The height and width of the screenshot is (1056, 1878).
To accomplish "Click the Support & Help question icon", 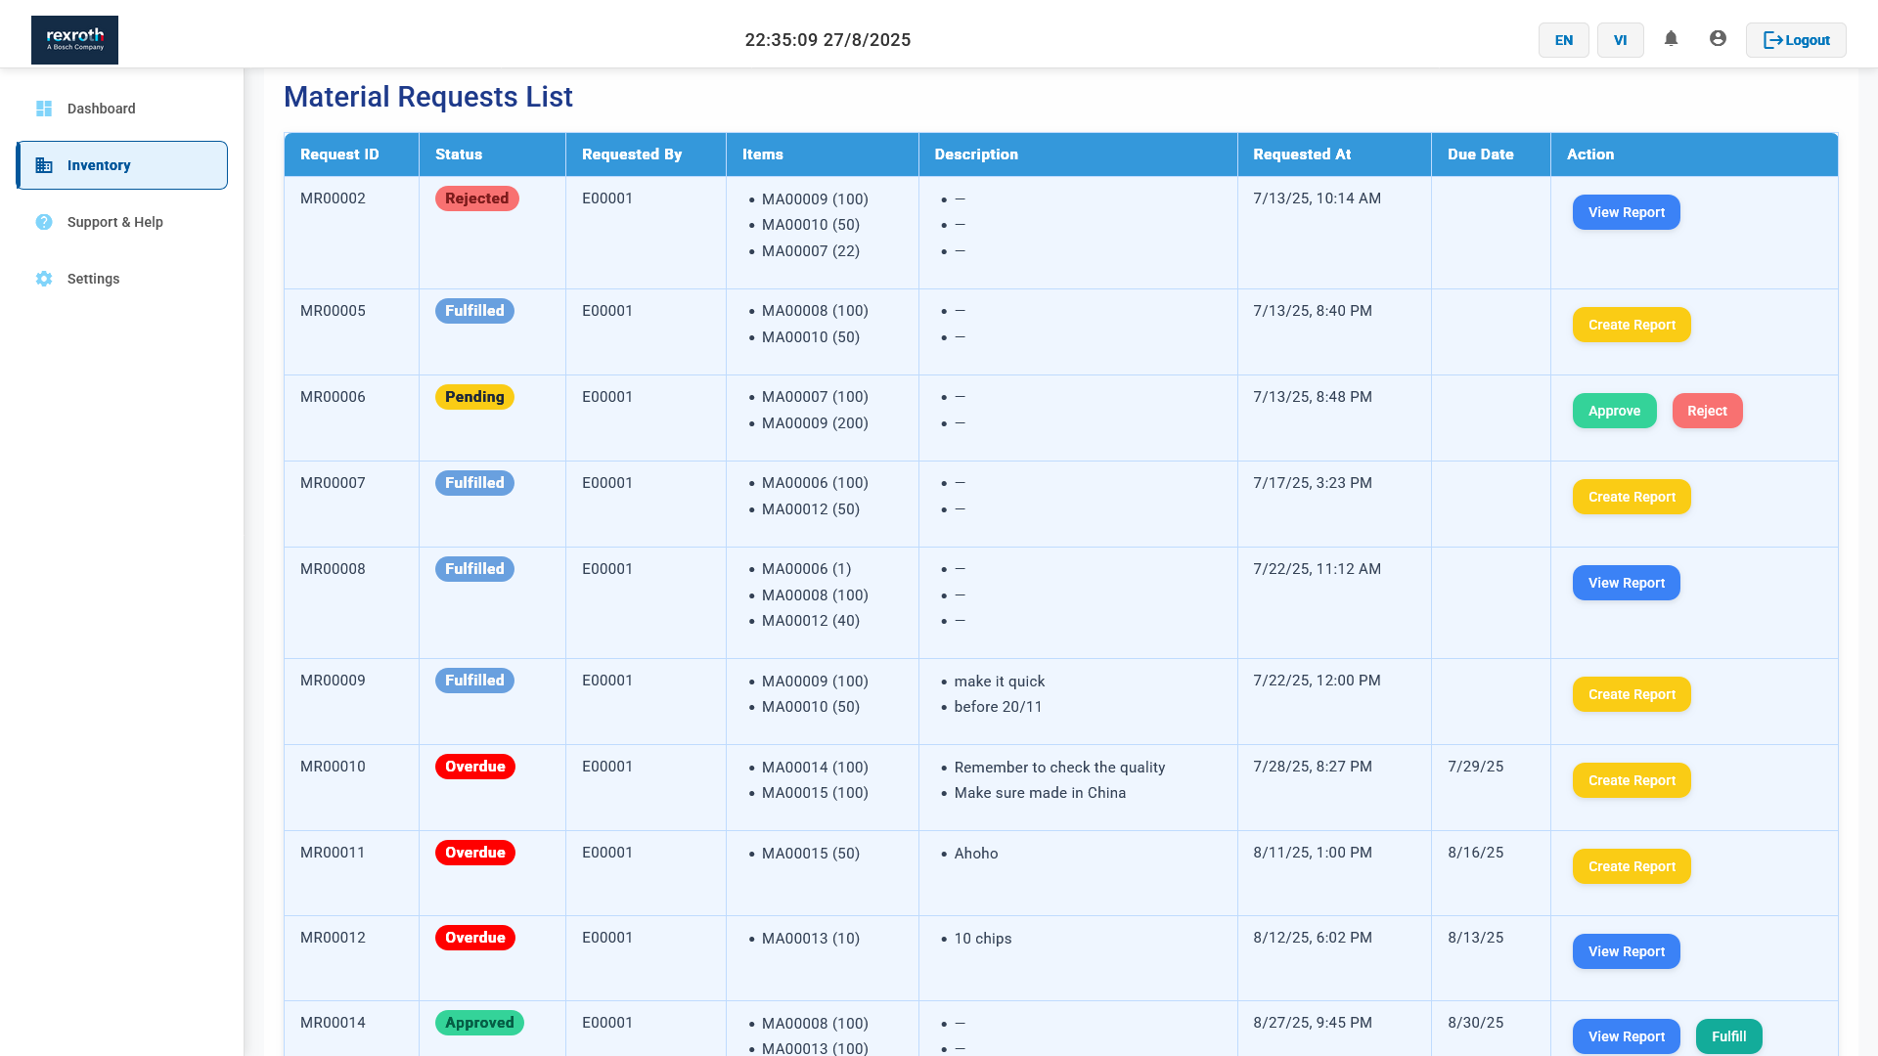I will 44,222.
